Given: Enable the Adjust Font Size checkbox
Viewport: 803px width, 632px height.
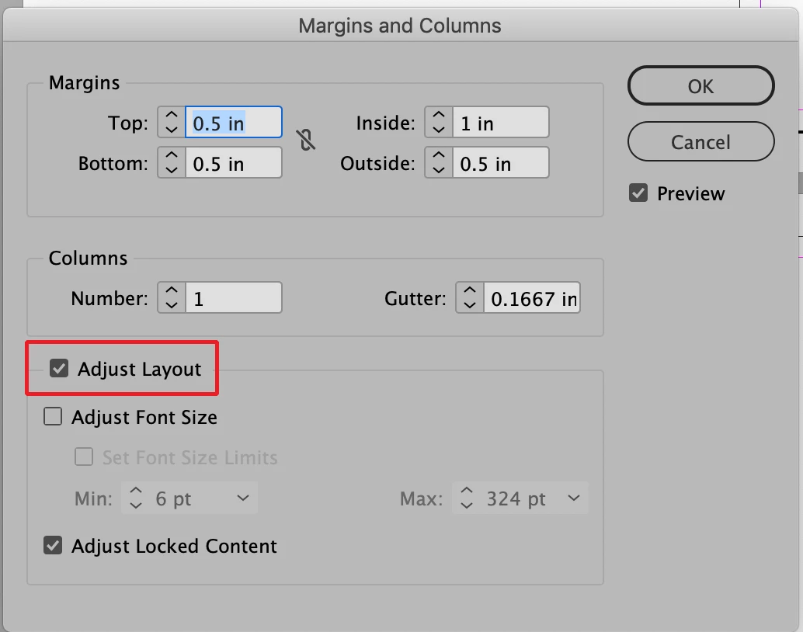Looking at the screenshot, I should (53, 416).
